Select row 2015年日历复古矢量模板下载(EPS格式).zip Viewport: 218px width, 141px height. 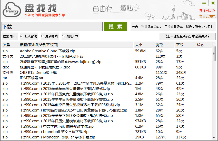[106, 94]
